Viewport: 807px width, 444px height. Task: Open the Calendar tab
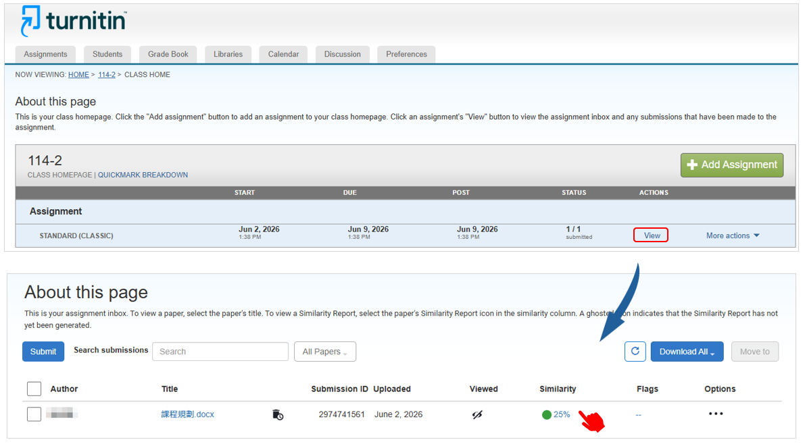(x=283, y=55)
